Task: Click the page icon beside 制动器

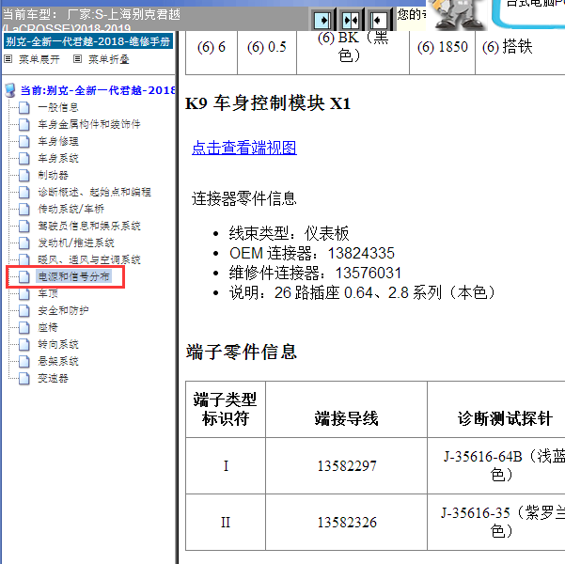Action: 24,175
